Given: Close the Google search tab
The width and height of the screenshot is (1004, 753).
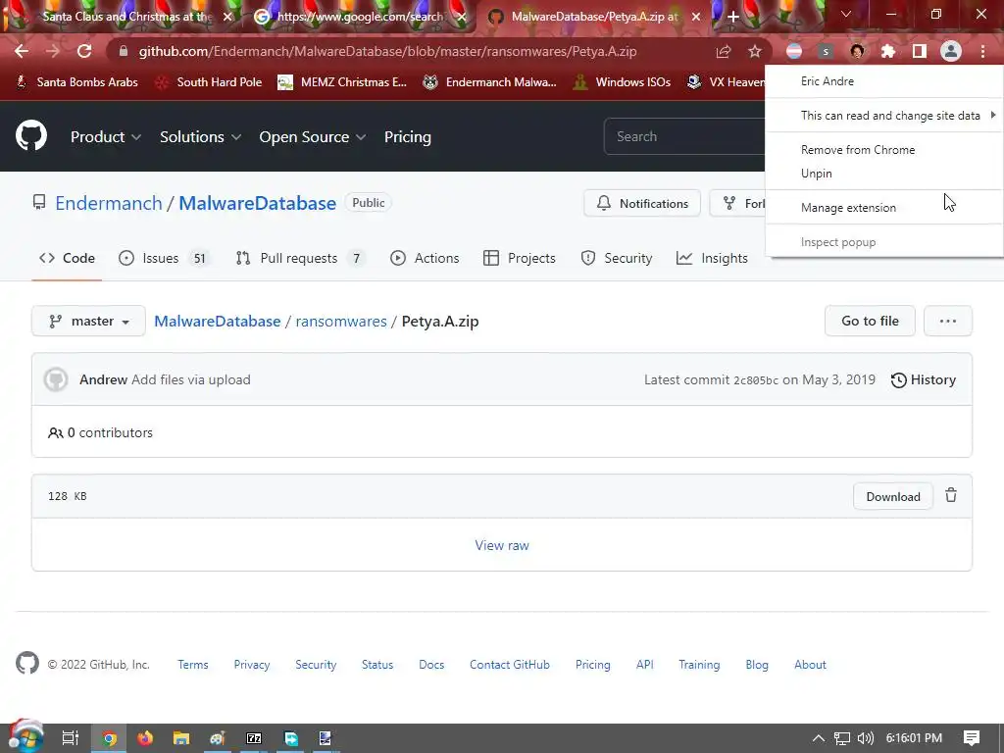Looking at the screenshot, I should coord(461,17).
